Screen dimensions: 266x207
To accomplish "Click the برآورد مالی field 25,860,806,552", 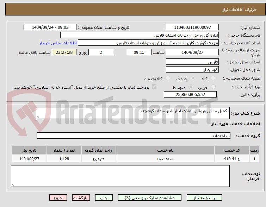I will click(190, 94).
